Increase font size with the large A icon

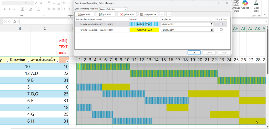click(37, 3)
